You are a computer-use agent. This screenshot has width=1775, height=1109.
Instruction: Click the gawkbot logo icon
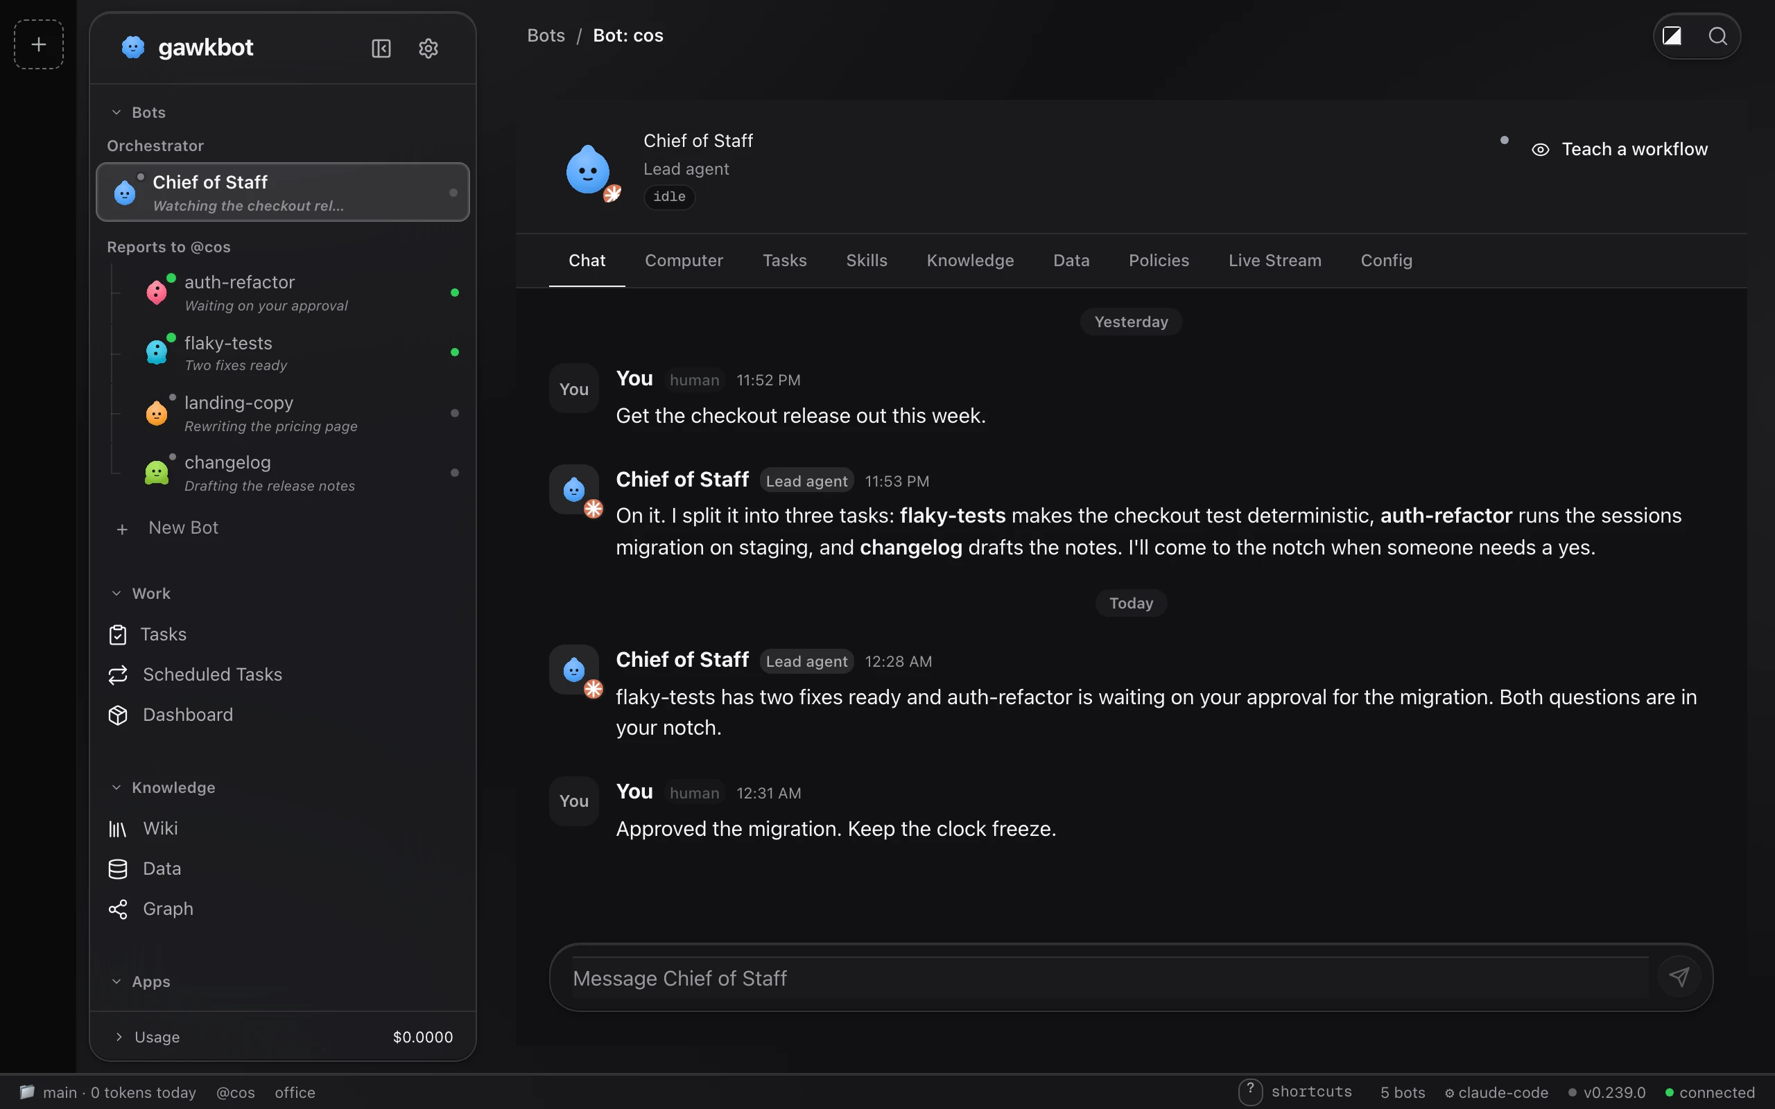[132, 48]
